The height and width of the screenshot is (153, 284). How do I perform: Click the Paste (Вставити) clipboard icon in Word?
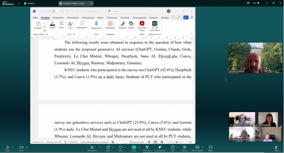click(x=38, y=24)
